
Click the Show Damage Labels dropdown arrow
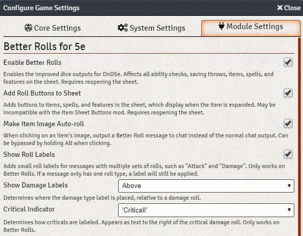(x=289, y=186)
